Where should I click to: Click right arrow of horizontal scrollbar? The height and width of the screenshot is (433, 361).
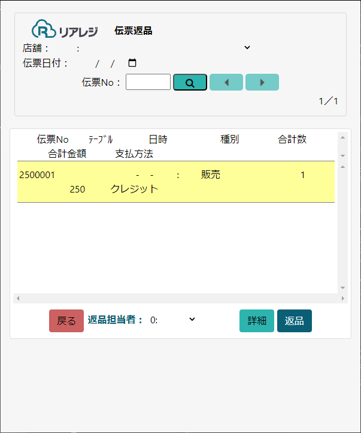pos(342,298)
